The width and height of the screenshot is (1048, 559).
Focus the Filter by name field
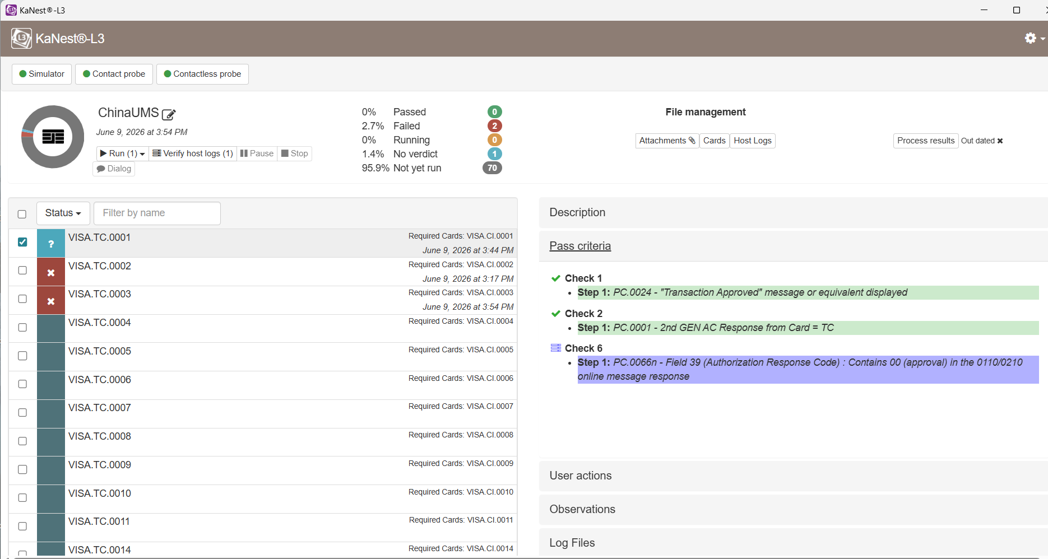157,213
